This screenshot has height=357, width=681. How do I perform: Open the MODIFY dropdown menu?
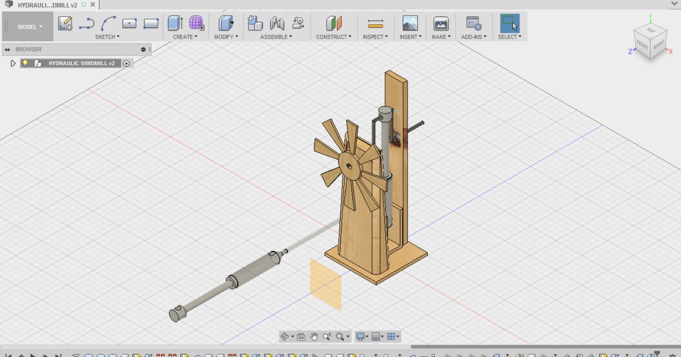pos(226,36)
